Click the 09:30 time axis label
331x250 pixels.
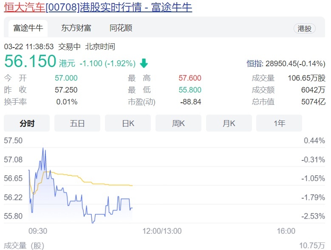38,231
